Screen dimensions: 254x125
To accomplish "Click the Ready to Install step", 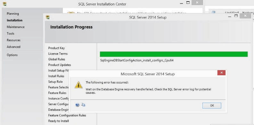I will pos(59,121).
